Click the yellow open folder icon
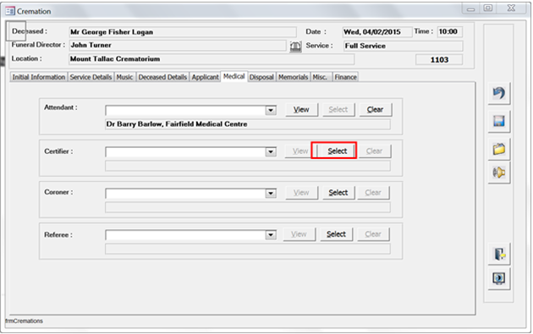 click(498, 149)
